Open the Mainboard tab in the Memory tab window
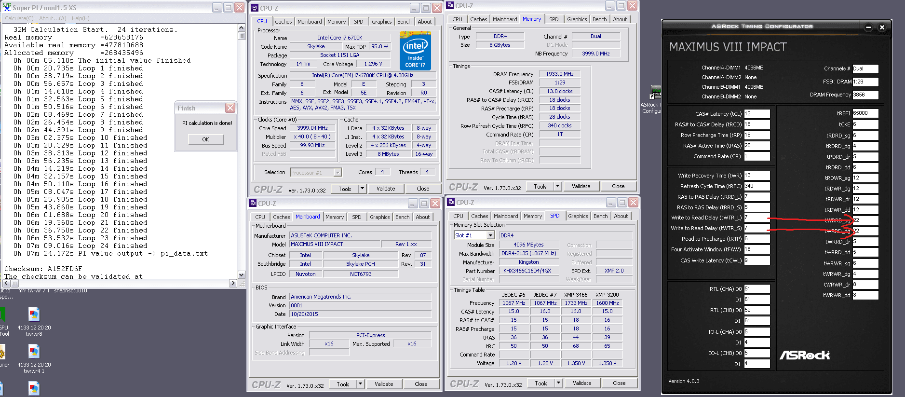The height and width of the screenshot is (397, 905). (505, 19)
